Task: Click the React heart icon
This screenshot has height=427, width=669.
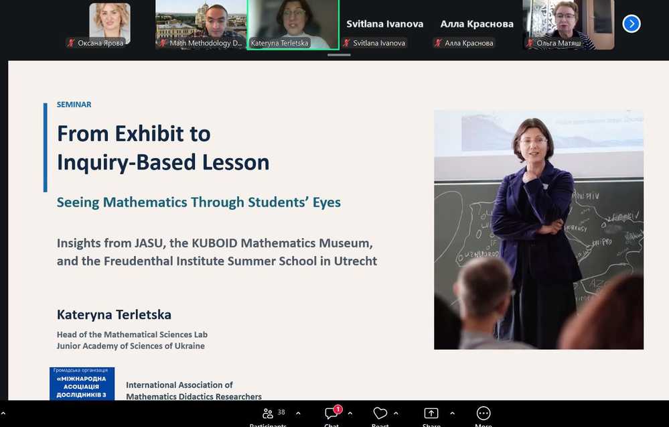Action: pos(380,414)
